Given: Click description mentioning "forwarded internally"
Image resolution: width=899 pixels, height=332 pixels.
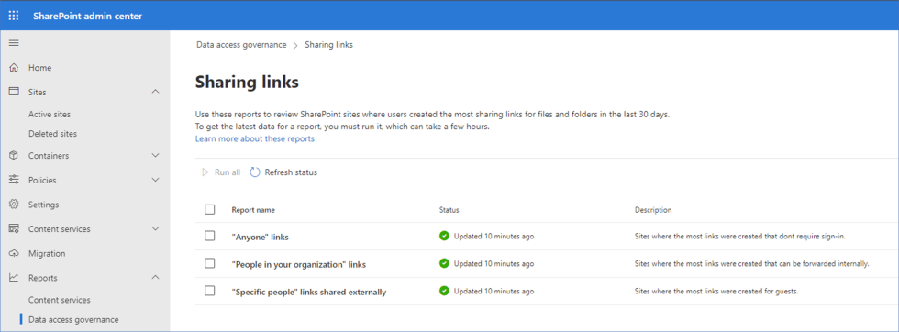Looking at the screenshot, I should click(x=752, y=264).
